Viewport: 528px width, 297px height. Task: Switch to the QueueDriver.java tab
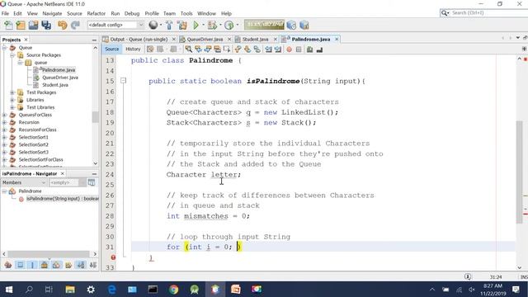(x=205, y=39)
